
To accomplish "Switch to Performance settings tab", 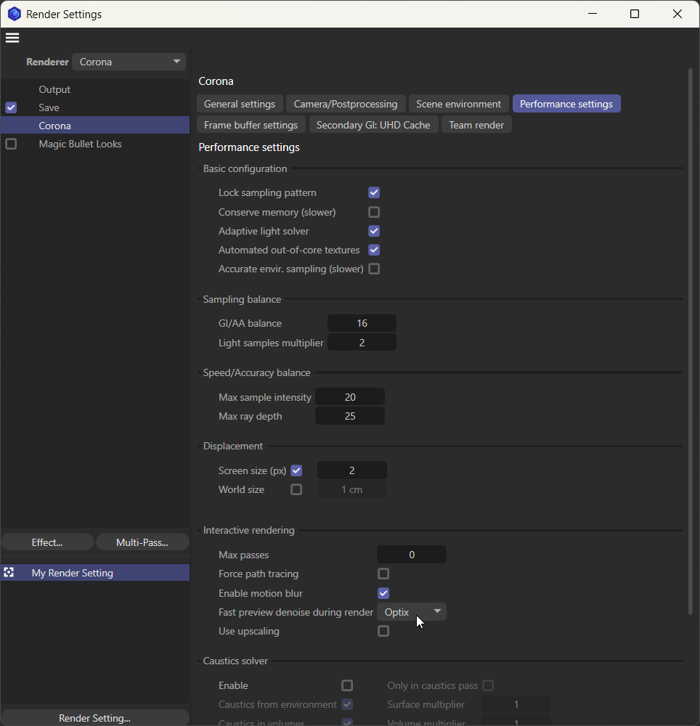I will coord(566,104).
